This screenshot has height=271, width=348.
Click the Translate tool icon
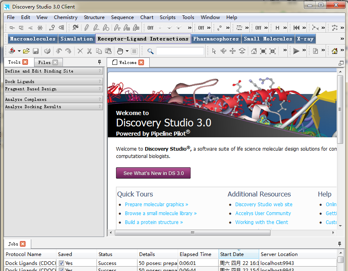tap(233, 51)
